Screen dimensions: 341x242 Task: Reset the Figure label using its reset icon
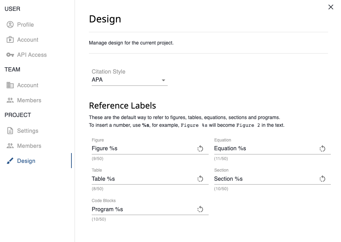click(200, 148)
